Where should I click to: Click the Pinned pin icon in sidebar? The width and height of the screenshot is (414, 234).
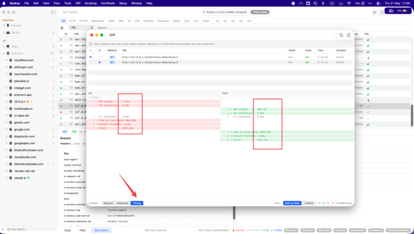pyautogui.click(x=8, y=25)
